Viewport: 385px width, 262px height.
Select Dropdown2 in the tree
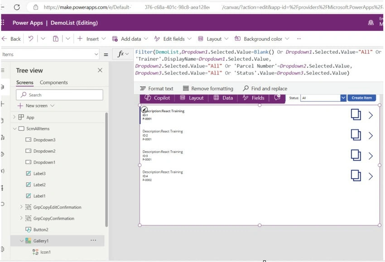point(44,151)
